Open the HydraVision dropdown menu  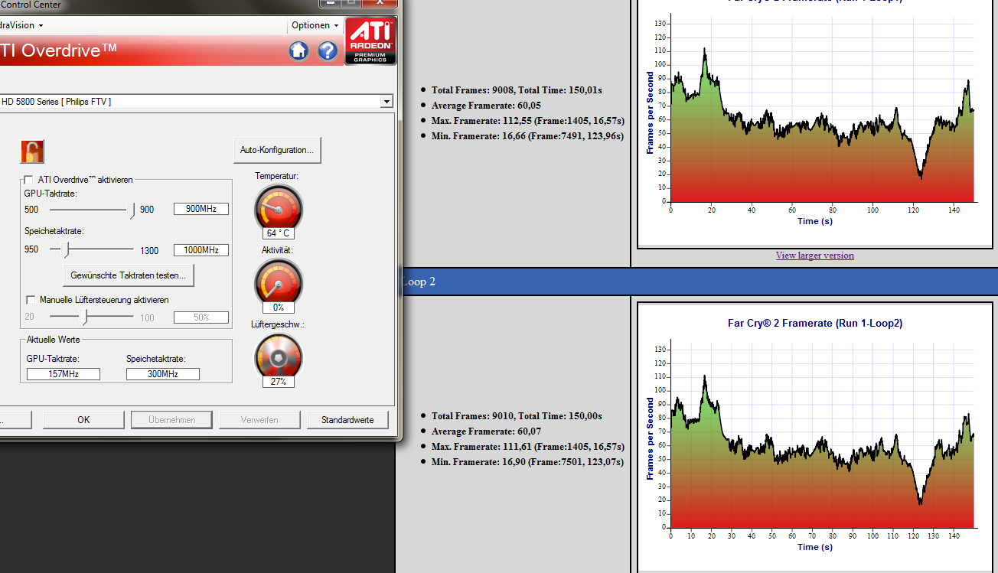[x=21, y=25]
